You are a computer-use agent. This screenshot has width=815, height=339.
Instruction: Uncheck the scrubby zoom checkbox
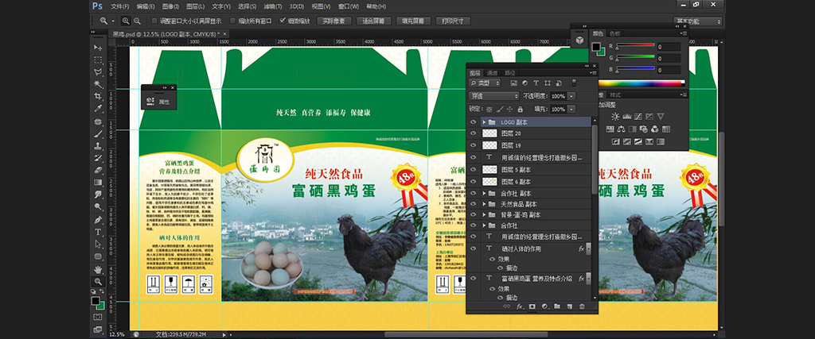pos(283,21)
